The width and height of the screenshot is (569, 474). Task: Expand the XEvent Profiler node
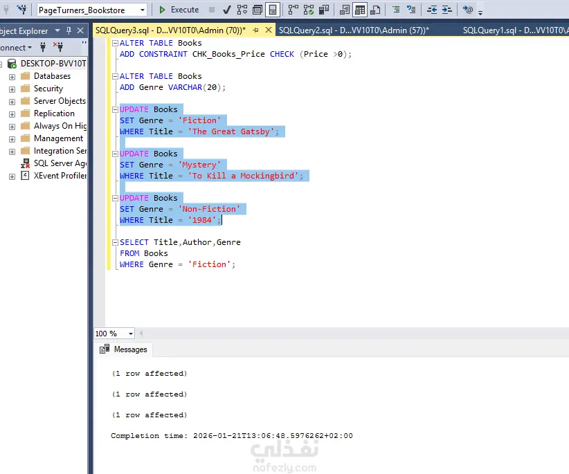tap(12, 176)
